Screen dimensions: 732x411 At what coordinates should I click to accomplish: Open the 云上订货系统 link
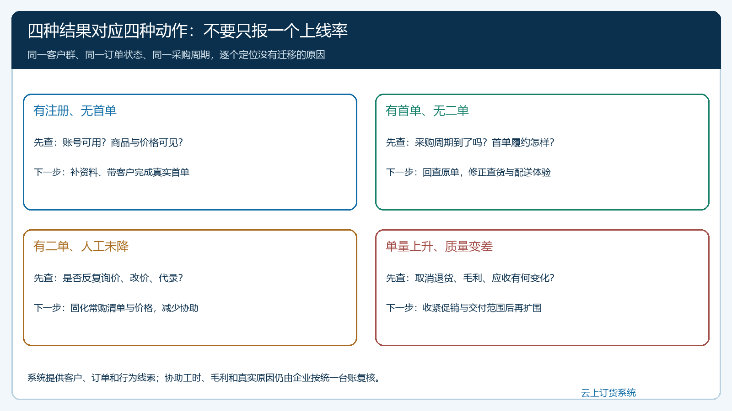[608, 393]
